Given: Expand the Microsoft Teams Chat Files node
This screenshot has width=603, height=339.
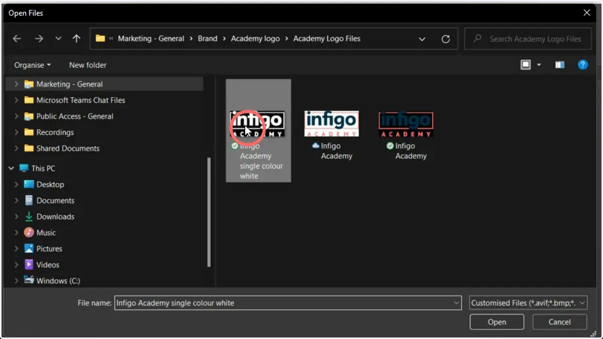Looking at the screenshot, I should (16, 100).
